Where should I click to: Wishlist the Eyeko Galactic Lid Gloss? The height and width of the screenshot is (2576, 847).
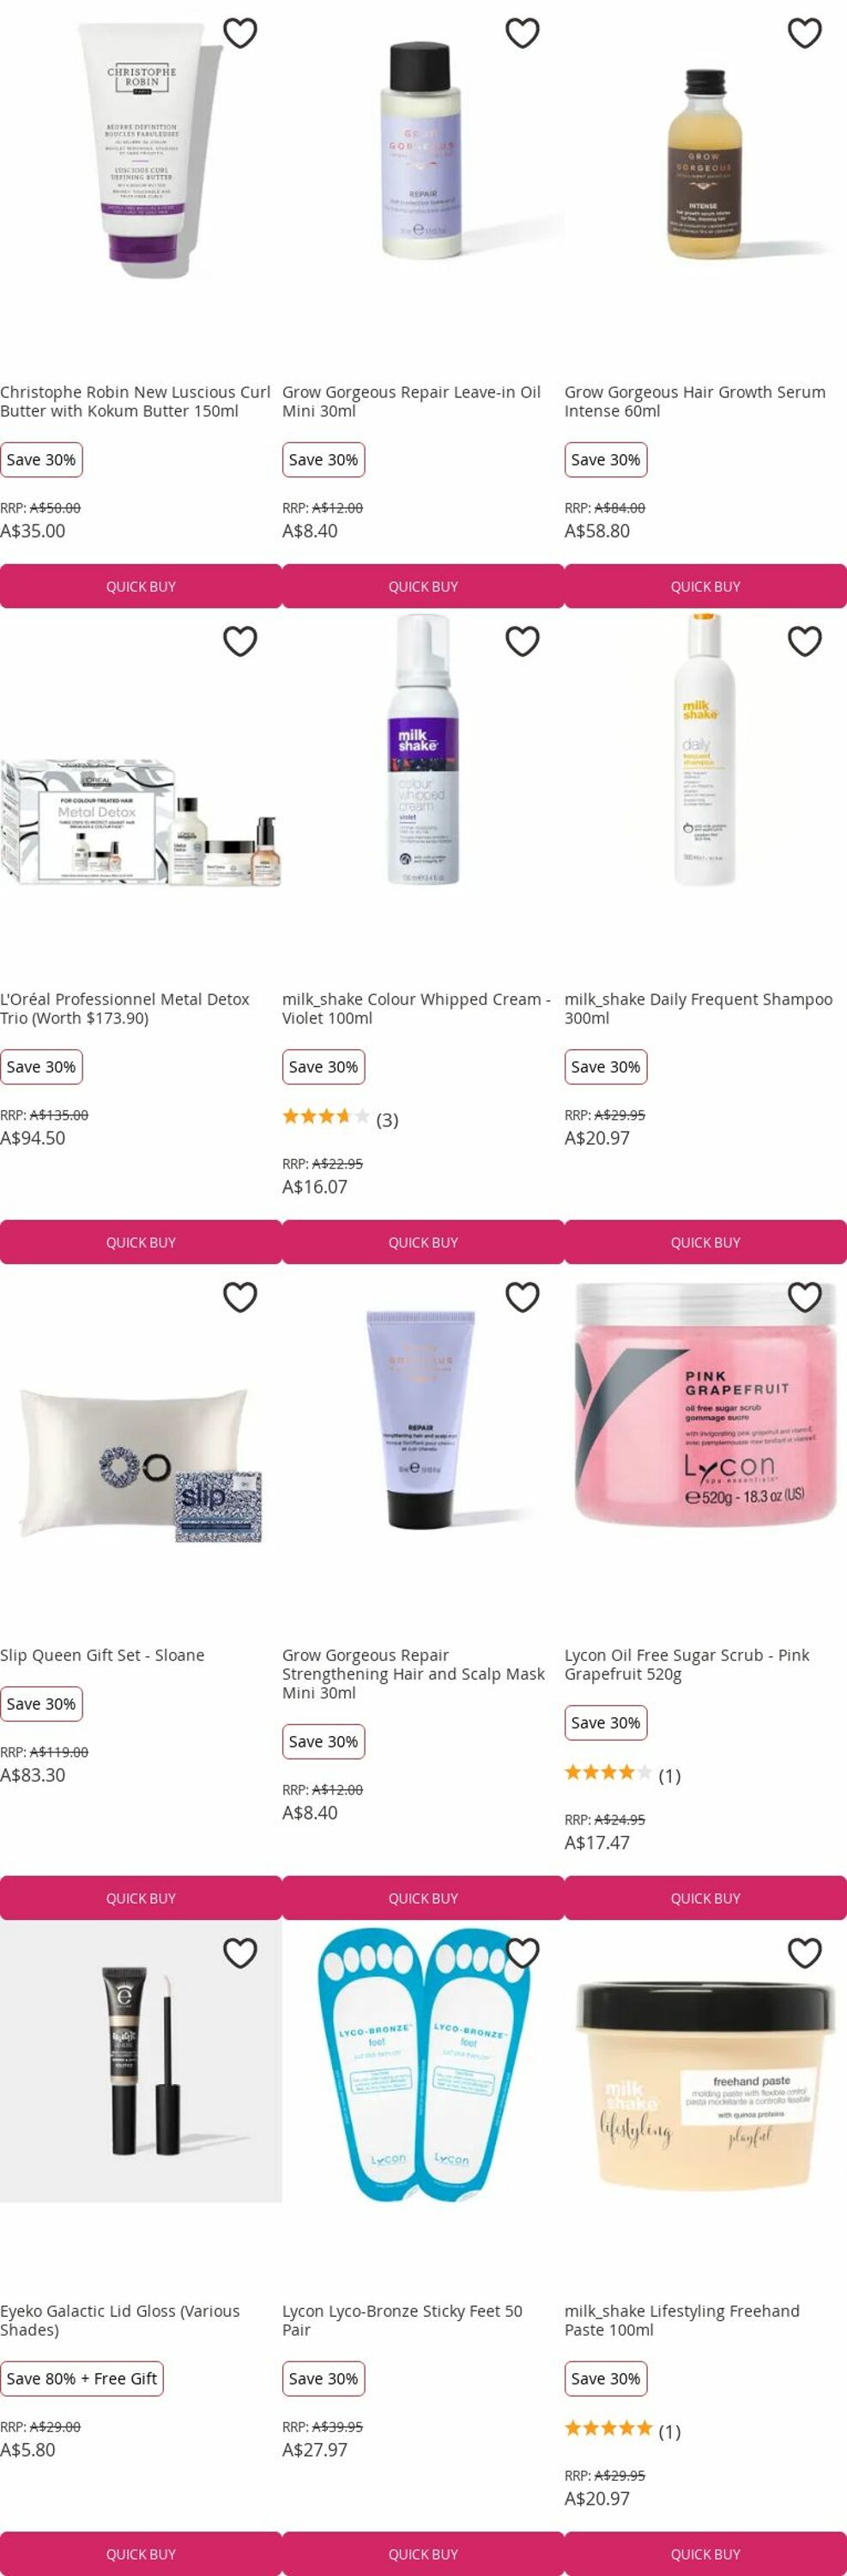[x=239, y=1953]
